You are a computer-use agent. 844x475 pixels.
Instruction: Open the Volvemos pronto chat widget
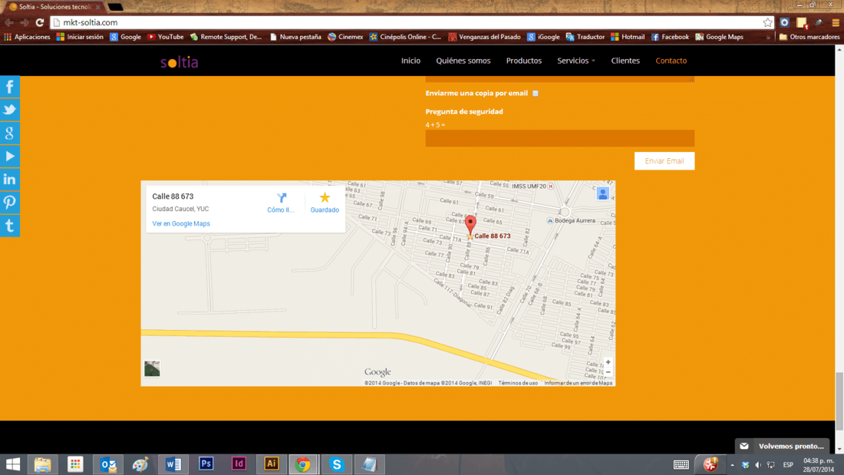(x=782, y=446)
